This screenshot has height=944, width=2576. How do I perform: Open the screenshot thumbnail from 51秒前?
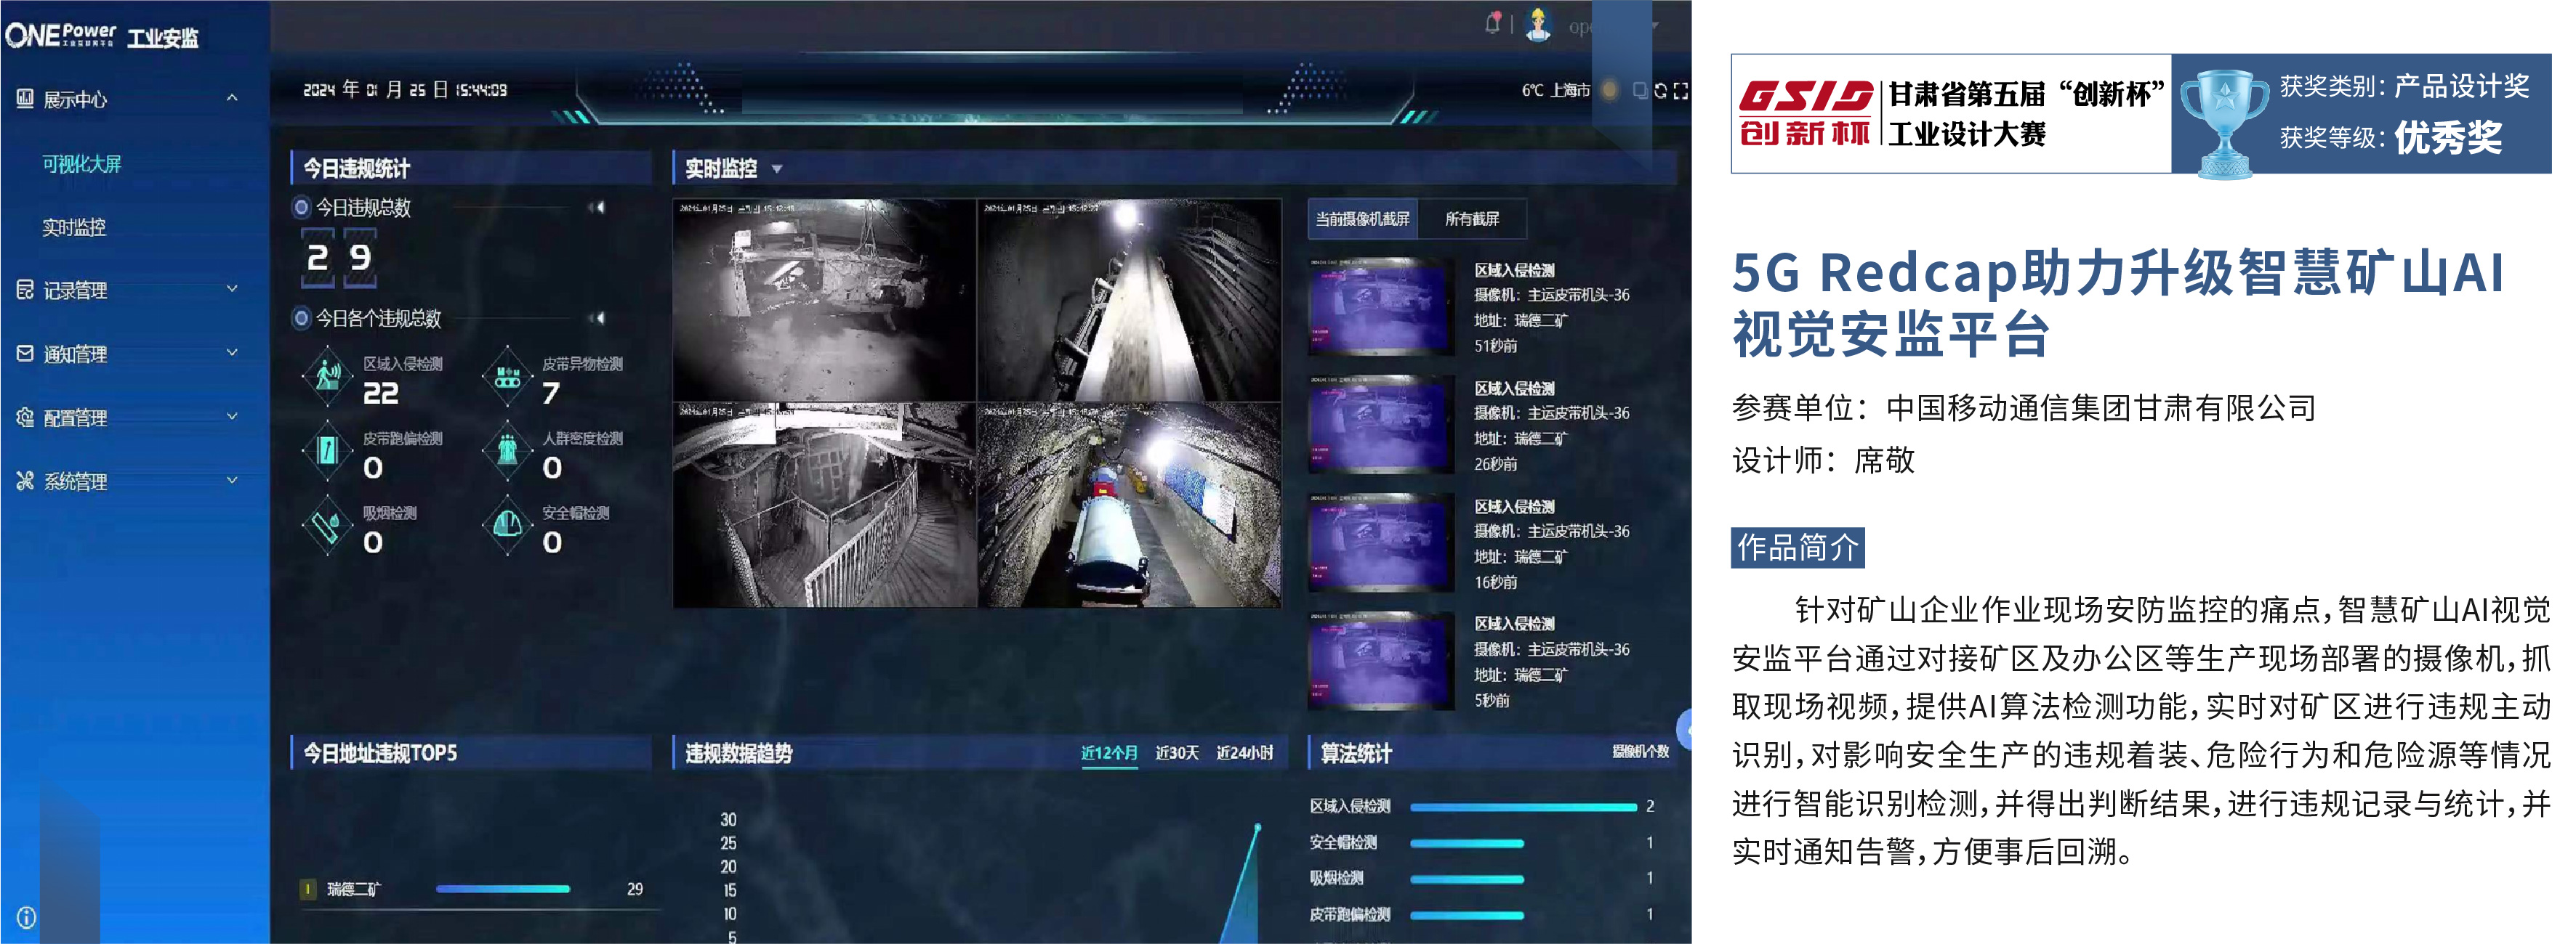[x=1381, y=306]
